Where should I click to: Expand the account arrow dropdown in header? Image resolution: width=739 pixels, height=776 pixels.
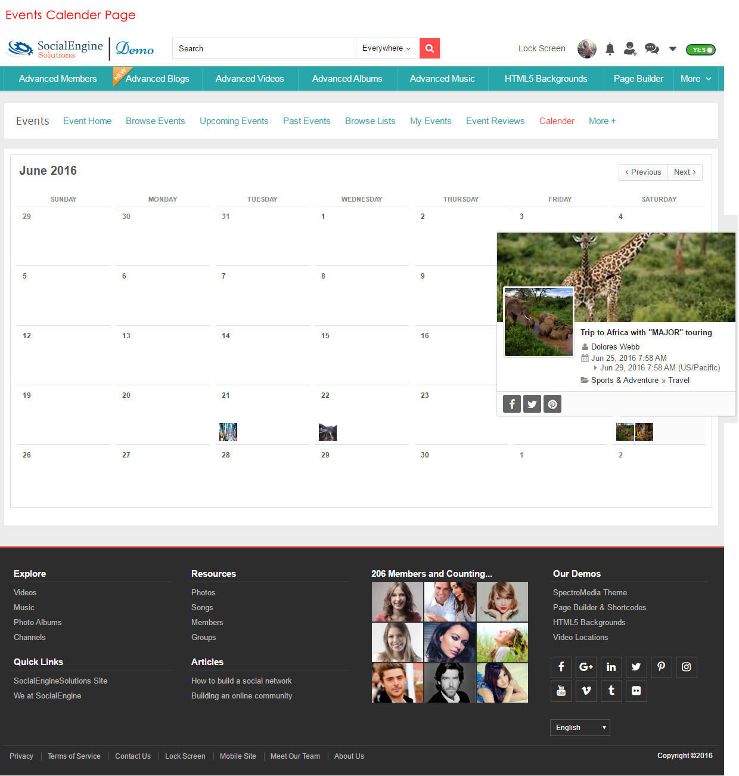[673, 49]
